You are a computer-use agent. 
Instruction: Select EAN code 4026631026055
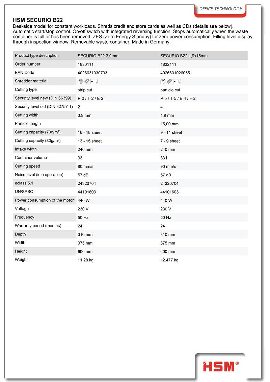[175, 73]
